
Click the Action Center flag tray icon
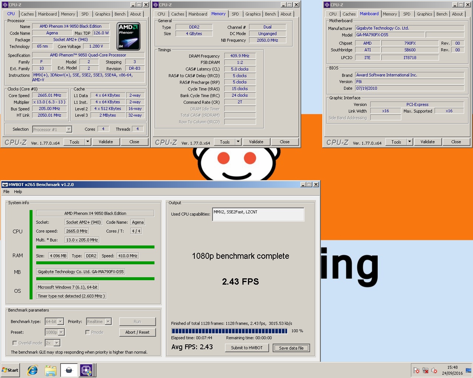coord(416,370)
